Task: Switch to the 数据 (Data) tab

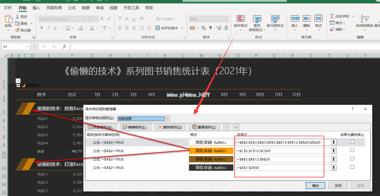Action: tap(86, 8)
